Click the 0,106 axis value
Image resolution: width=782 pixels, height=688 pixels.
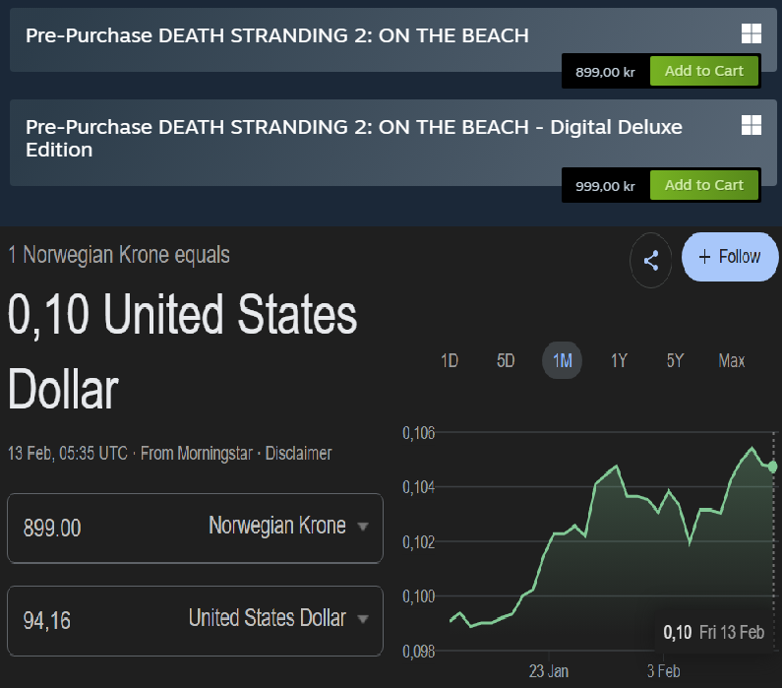point(418,432)
